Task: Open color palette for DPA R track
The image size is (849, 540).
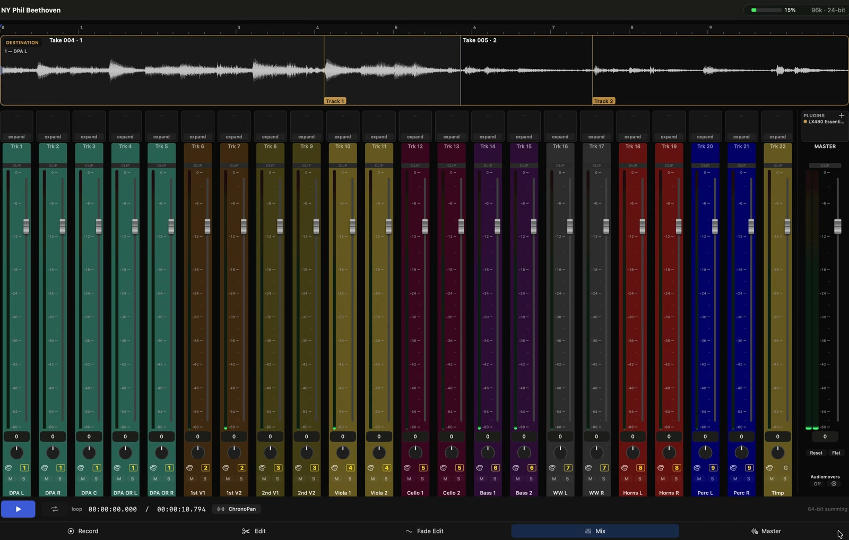Action: pos(45,468)
